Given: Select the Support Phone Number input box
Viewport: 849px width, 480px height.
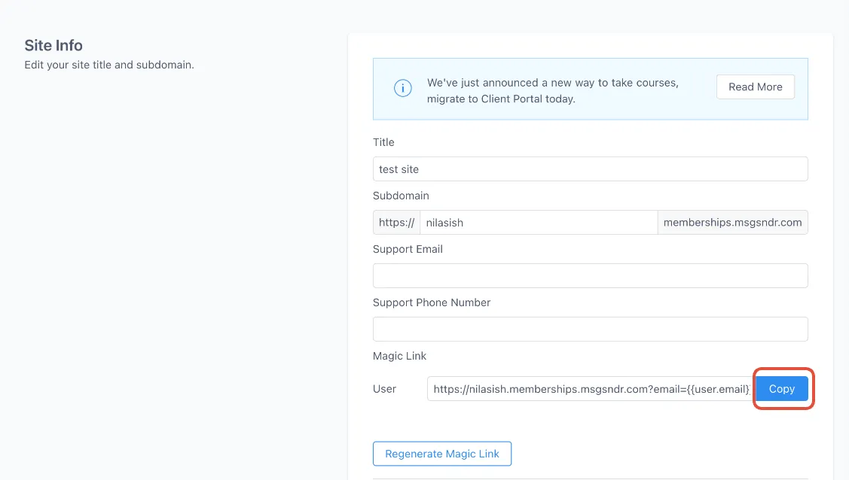Looking at the screenshot, I should coord(590,330).
